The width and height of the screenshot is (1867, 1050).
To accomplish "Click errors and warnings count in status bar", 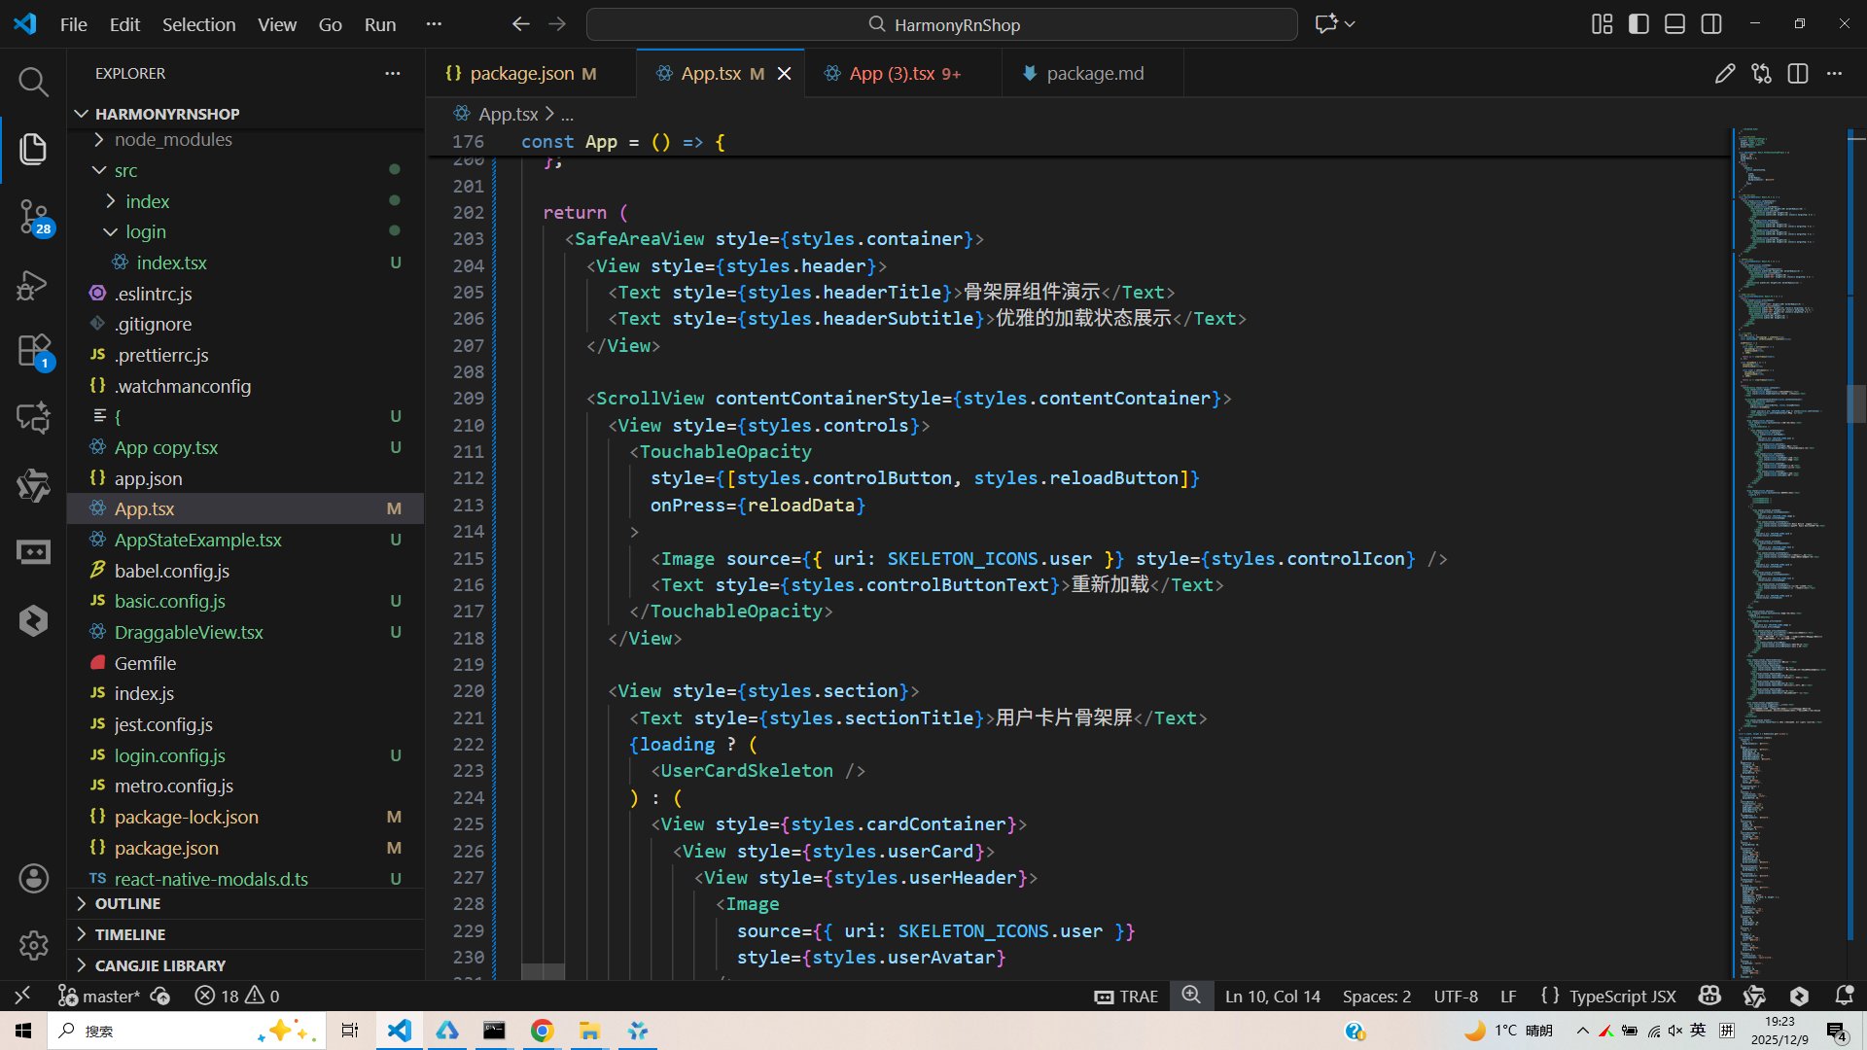I will pyautogui.click(x=237, y=996).
